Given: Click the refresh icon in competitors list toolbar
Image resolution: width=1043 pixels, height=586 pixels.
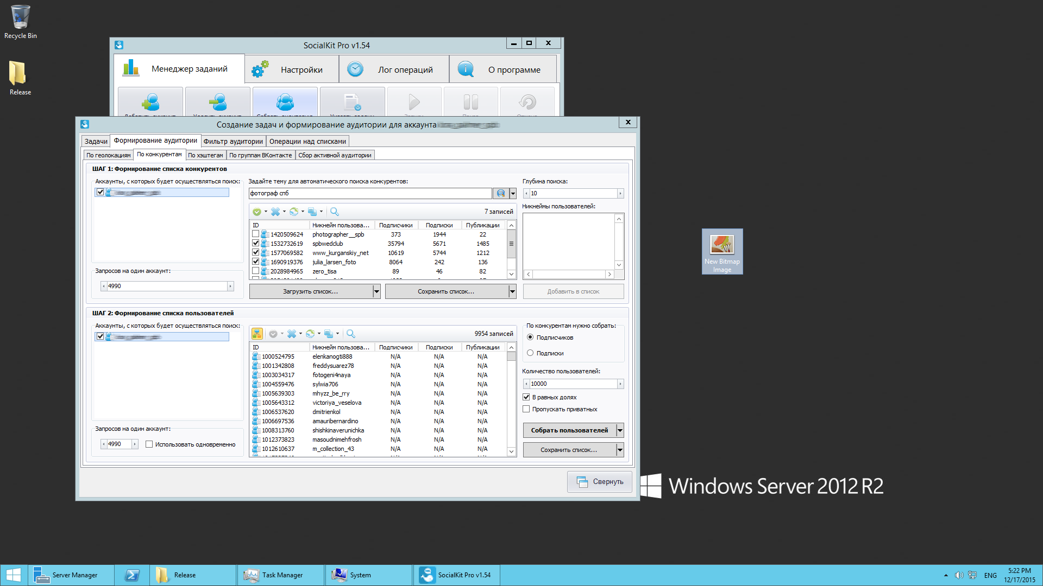Looking at the screenshot, I should (294, 212).
